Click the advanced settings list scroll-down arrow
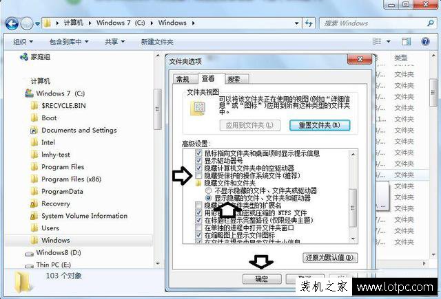 pos(353,239)
